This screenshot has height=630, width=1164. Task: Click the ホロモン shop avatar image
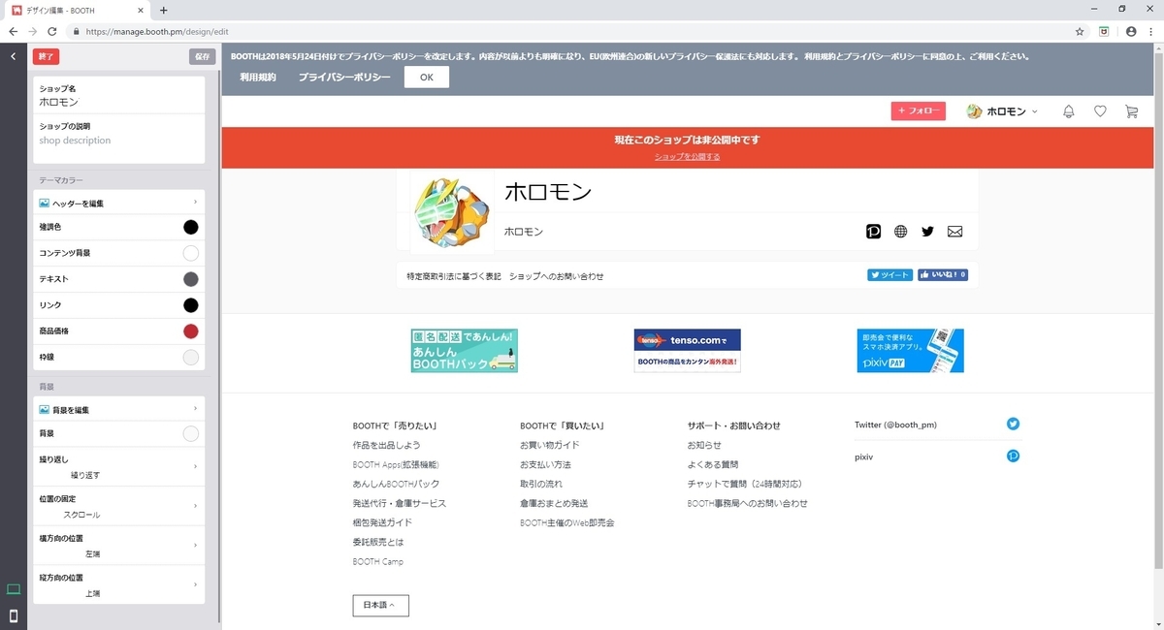pos(452,211)
